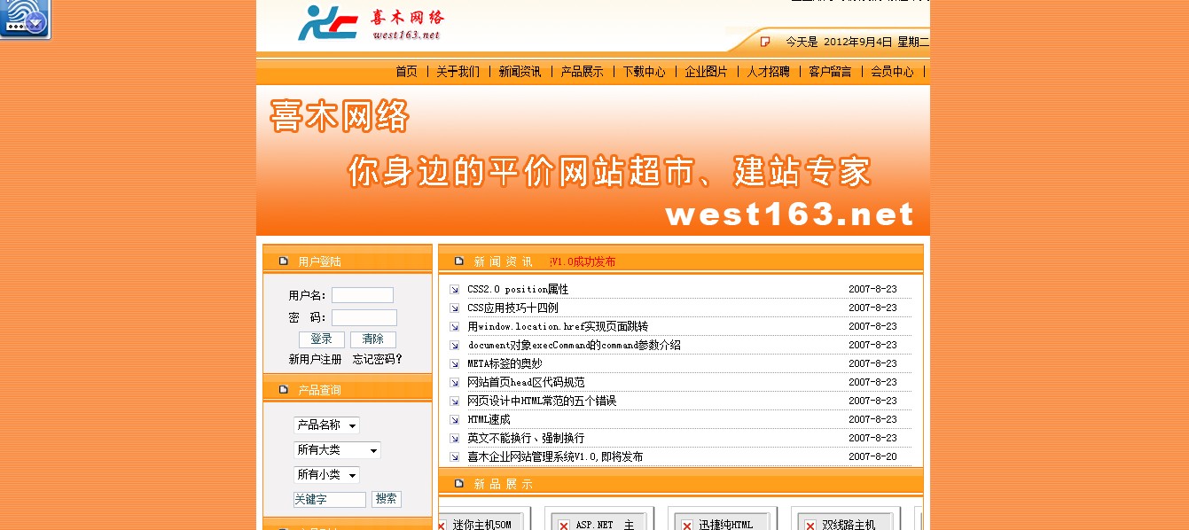Click the icon beside the 新闻资讯 panel heading
1189x530 pixels.
(x=458, y=261)
